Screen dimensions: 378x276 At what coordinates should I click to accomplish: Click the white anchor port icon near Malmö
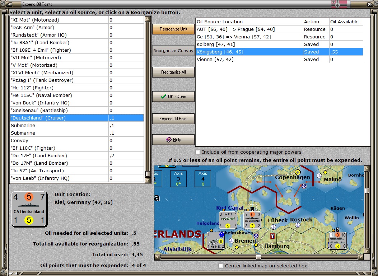[319, 176]
